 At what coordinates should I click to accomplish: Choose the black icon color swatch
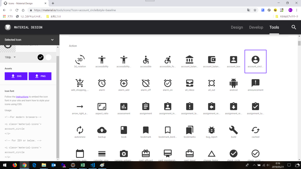coord(41,57)
